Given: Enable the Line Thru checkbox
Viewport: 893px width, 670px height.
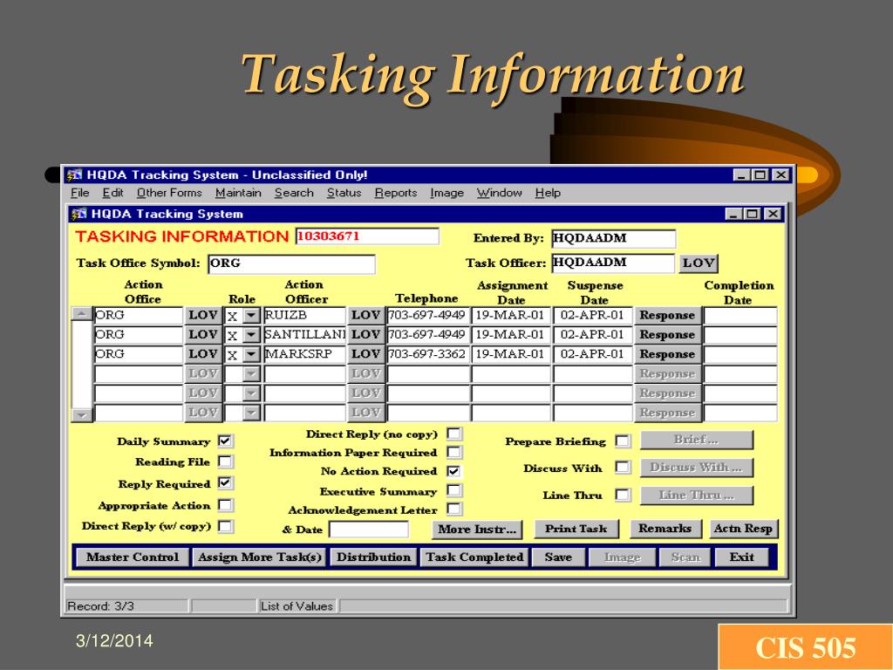Looking at the screenshot, I should tap(623, 495).
